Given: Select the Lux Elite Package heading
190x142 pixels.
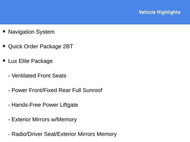Looking at the screenshot, I should [x=30, y=61].
